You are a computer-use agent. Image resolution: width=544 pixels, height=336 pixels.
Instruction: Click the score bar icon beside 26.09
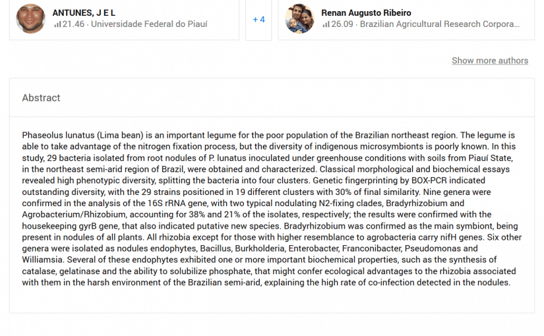pos(326,24)
